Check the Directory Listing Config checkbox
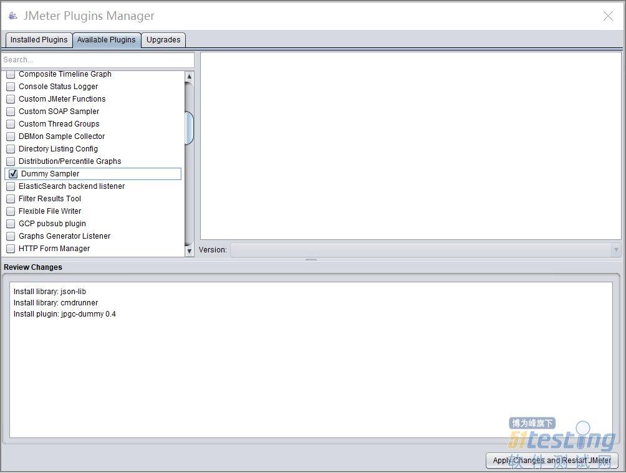Screen dimensions: 626x473 (11, 149)
